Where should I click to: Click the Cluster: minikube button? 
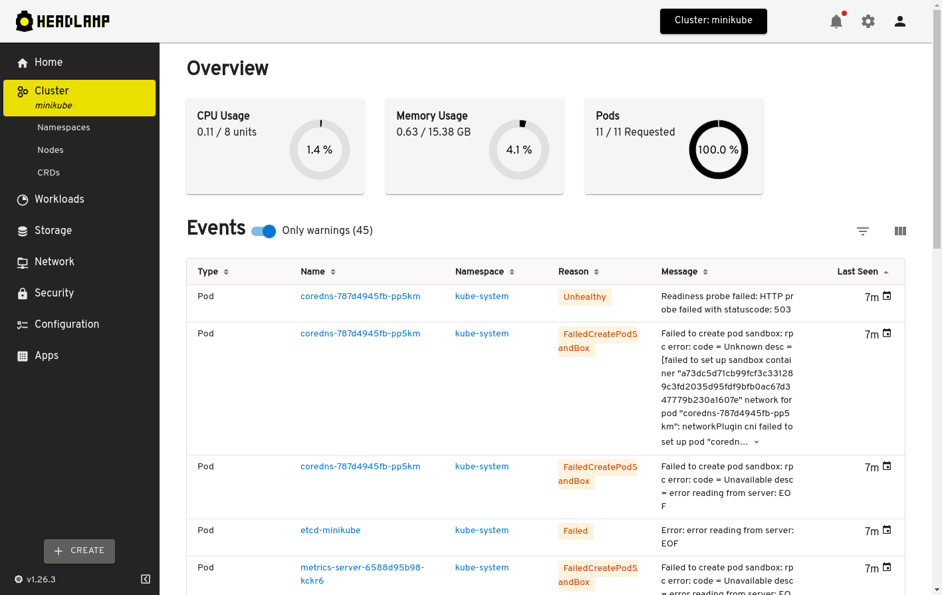[x=713, y=21]
